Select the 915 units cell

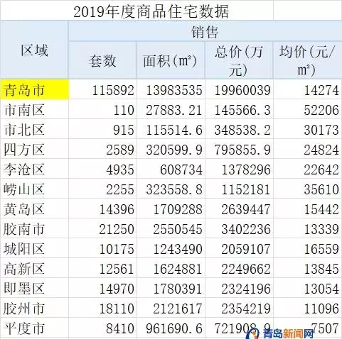coord(102,129)
